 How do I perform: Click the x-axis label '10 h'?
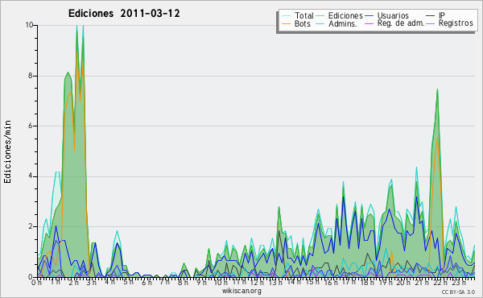click(221, 282)
